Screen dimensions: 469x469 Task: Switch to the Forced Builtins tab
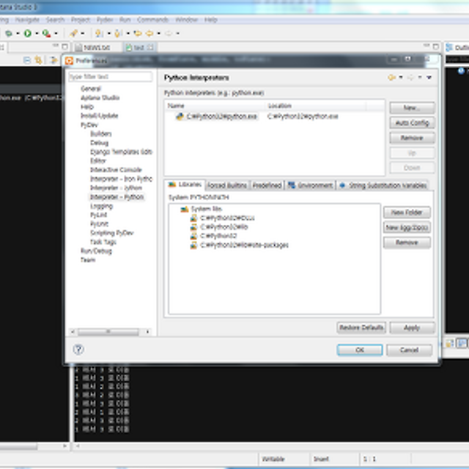tap(226, 185)
